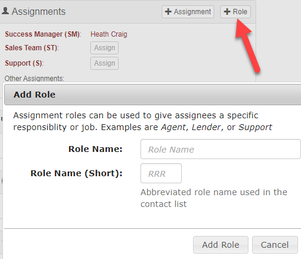Focus the Role Name (Short) RRR field
The width and height of the screenshot is (301, 259).
(x=161, y=173)
